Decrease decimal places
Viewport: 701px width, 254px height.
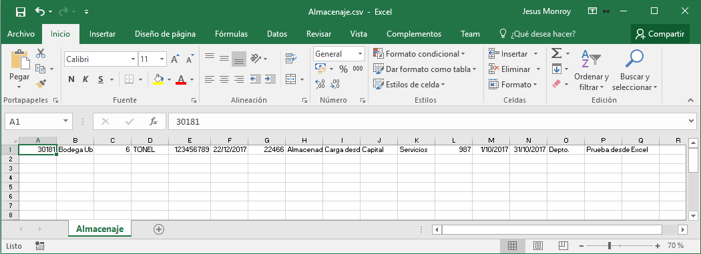click(x=335, y=84)
